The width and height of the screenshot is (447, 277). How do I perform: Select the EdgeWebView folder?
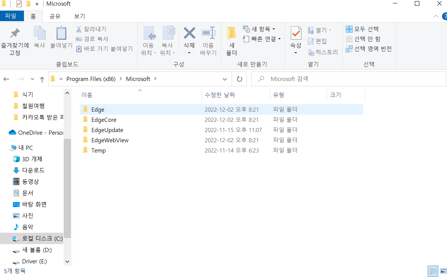point(221,140)
